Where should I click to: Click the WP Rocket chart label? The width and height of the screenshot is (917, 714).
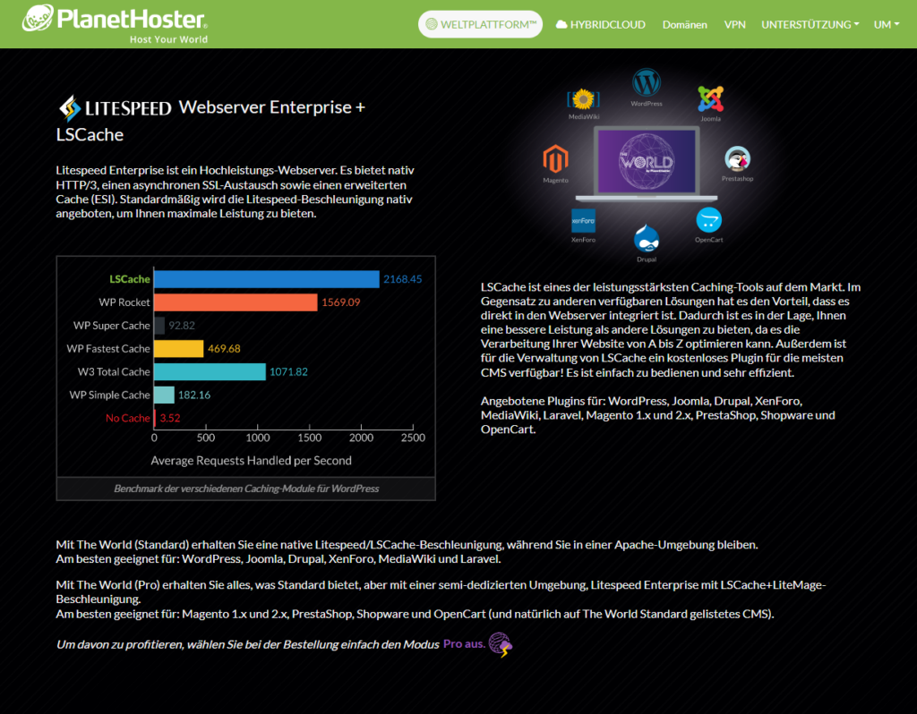coord(124,302)
